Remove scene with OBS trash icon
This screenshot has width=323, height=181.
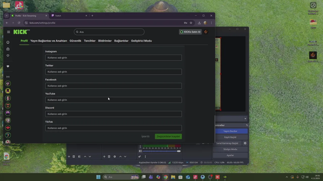click(x=74, y=157)
